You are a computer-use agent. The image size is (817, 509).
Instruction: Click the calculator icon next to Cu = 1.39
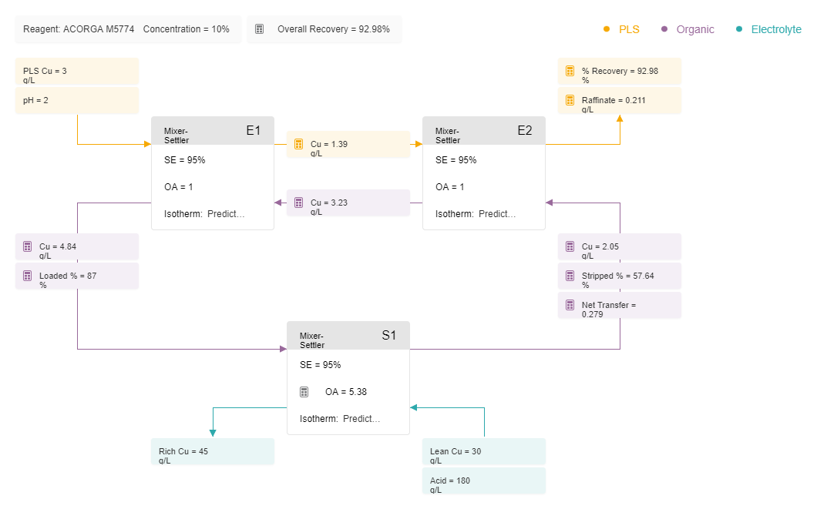[x=298, y=144]
